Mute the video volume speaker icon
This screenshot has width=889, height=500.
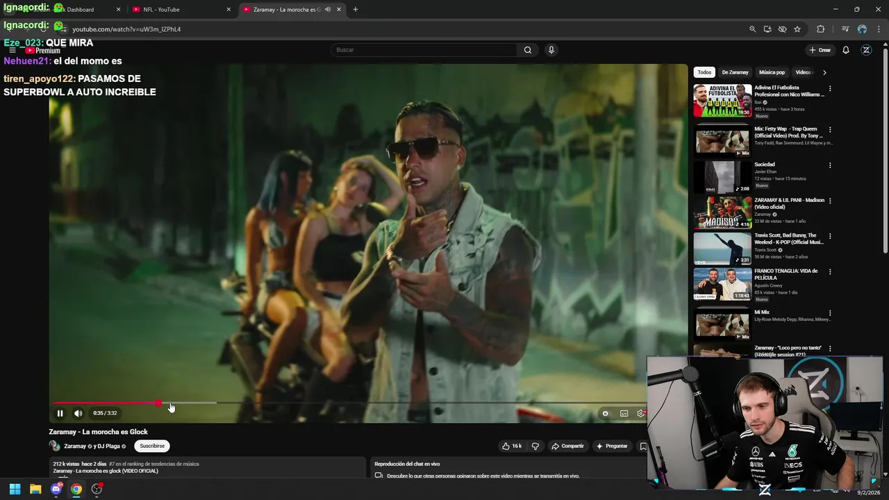(78, 413)
